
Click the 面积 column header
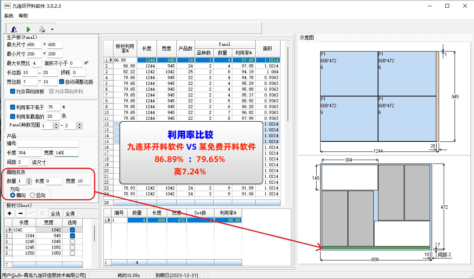[267, 48]
